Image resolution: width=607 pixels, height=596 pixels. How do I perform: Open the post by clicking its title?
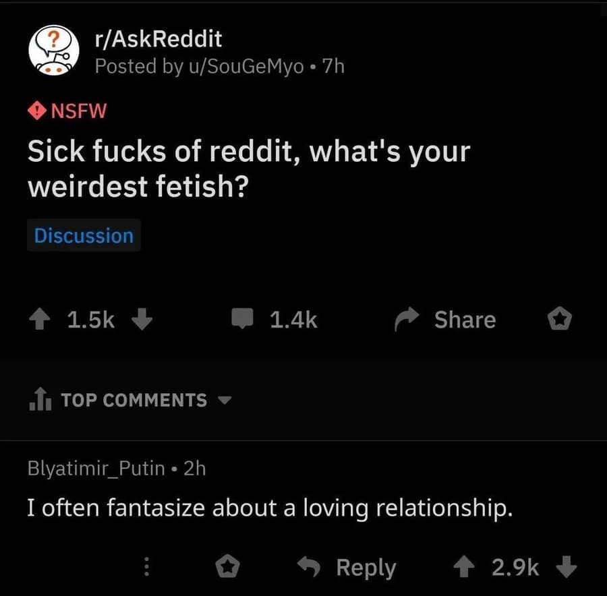click(249, 169)
